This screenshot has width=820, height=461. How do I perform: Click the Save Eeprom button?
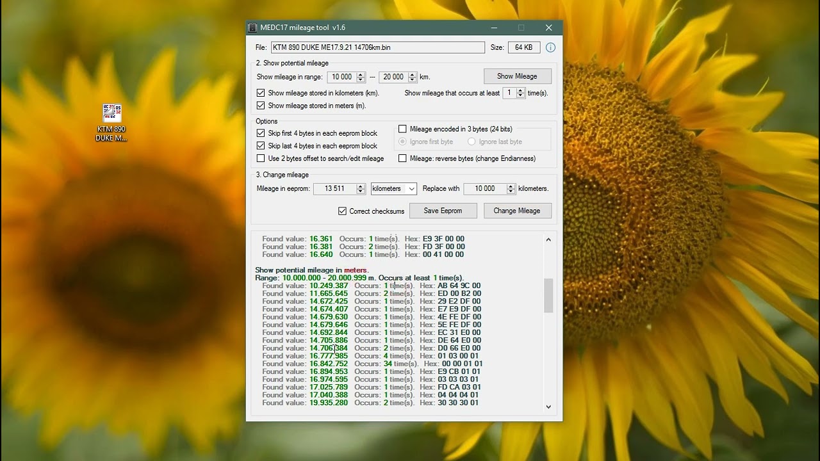(443, 211)
